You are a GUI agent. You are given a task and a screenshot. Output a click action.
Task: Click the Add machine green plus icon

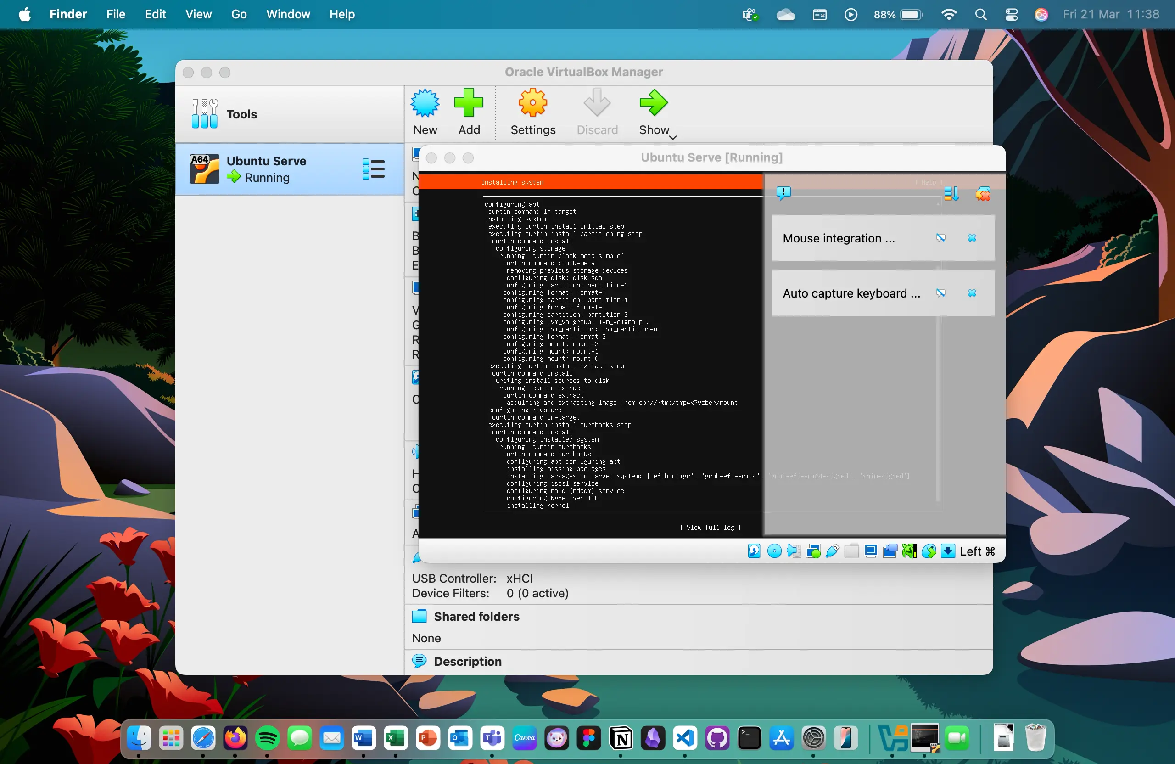(469, 103)
